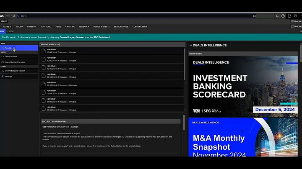Click the bold Convert Legacy Session banner link
The height and width of the screenshot is (169, 302).
pos(85,37)
